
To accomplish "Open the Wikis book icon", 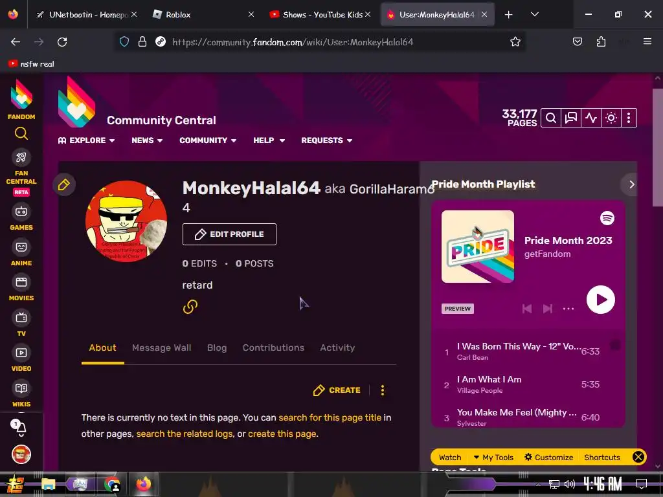I will point(21,388).
